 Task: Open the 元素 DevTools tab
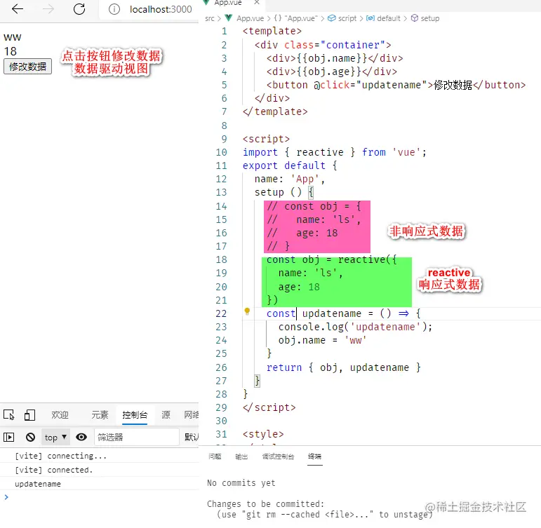[x=100, y=414]
